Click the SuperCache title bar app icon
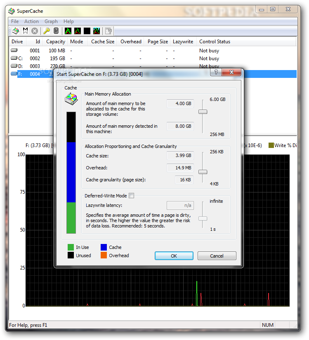Image resolution: width=309 pixels, height=340 pixels. pos(12,11)
